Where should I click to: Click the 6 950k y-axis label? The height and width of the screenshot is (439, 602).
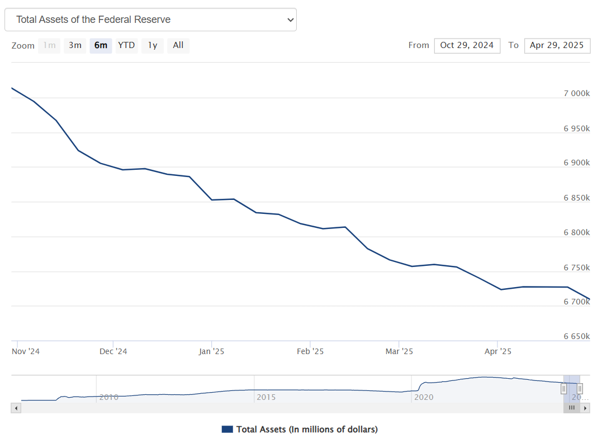click(x=577, y=128)
